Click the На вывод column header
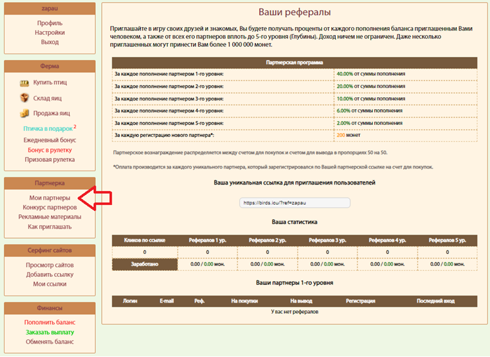 pyautogui.click(x=302, y=301)
